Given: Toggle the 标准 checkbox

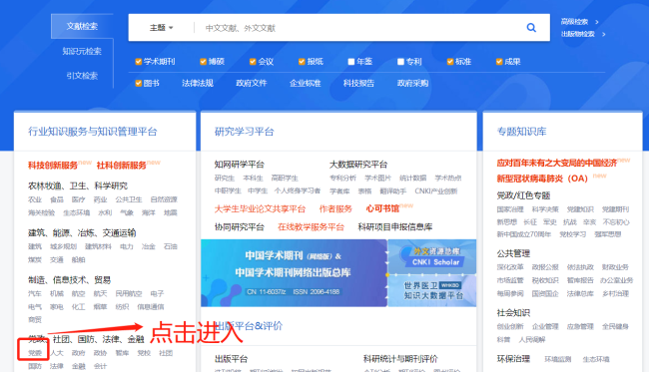Looking at the screenshot, I should click(x=450, y=62).
